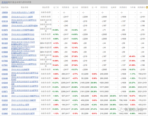
Task: Click the 基金代码 column header
Action: tap(5, 7)
